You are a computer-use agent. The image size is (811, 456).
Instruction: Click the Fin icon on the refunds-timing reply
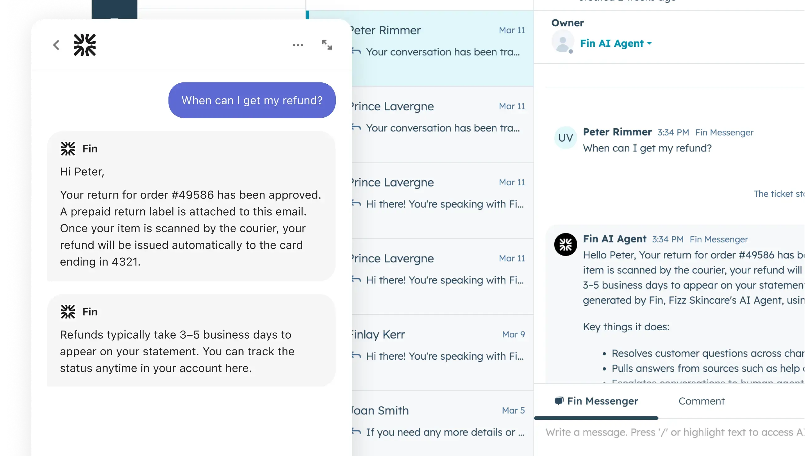68,312
